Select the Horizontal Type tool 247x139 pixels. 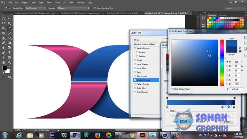tap(9, 53)
